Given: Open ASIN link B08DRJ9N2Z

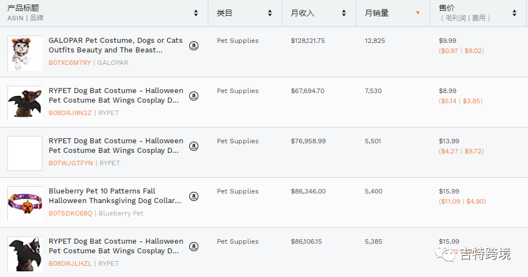Looking at the screenshot, I should (70, 113).
